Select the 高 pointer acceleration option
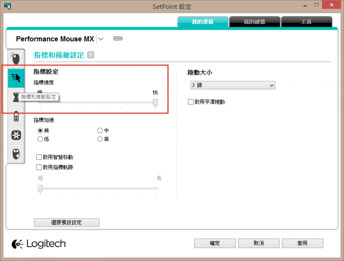The image size is (344, 261). point(100,139)
